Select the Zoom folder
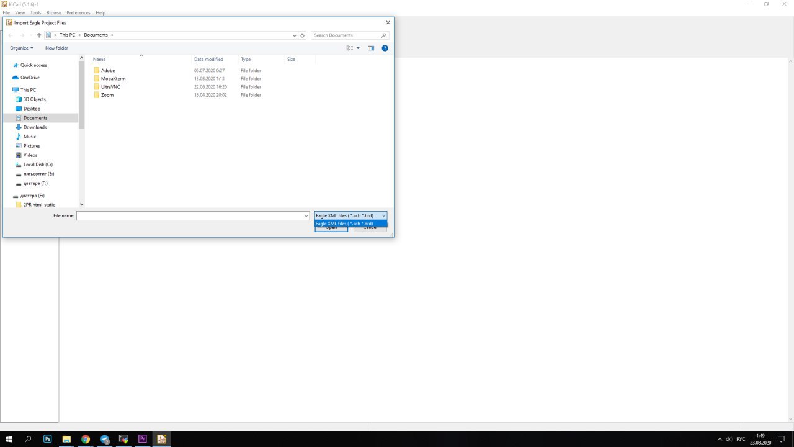Screen dimensions: 794x447 coord(107,95)
